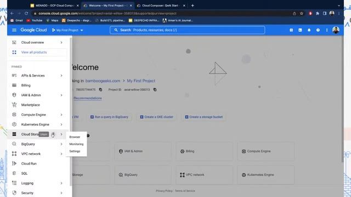Viewport: 351px width, 197px height.
Task: Expand Logging submenu chevron
Action: 61,183
